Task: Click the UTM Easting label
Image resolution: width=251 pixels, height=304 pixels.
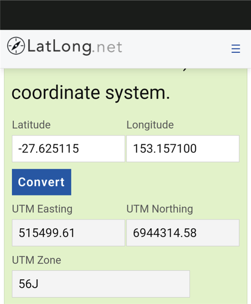Action: (42, 209)
